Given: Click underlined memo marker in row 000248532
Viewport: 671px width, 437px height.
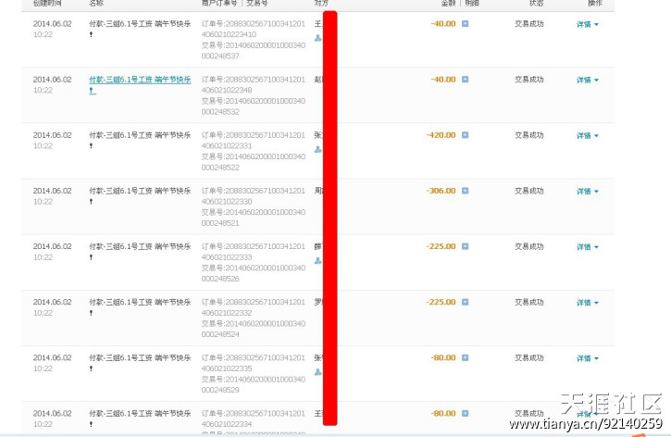Looking at the screenshot, I should pyautogui.click(x=92, y=91).
